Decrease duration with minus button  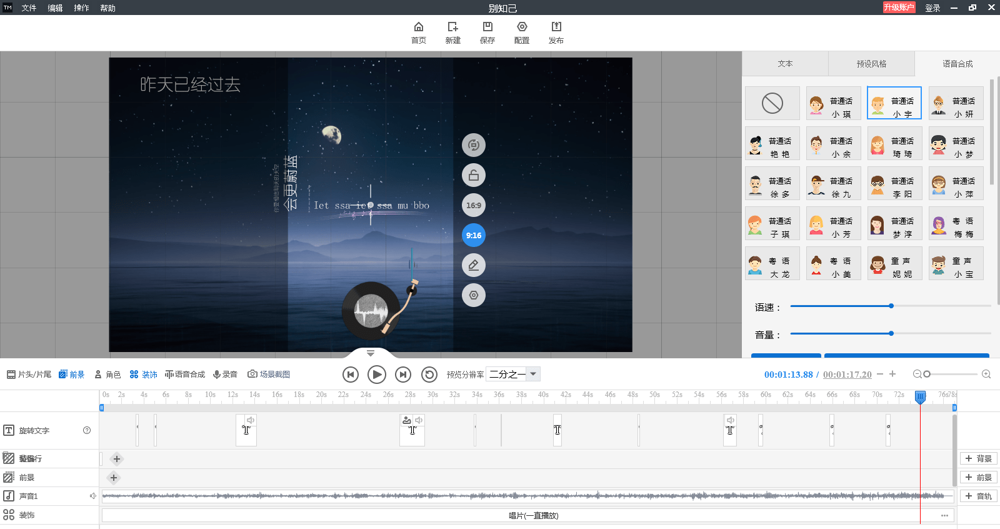(x=880, y=374)
